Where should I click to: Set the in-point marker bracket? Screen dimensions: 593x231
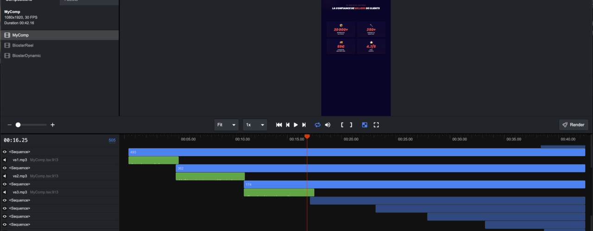click(342, 125)
